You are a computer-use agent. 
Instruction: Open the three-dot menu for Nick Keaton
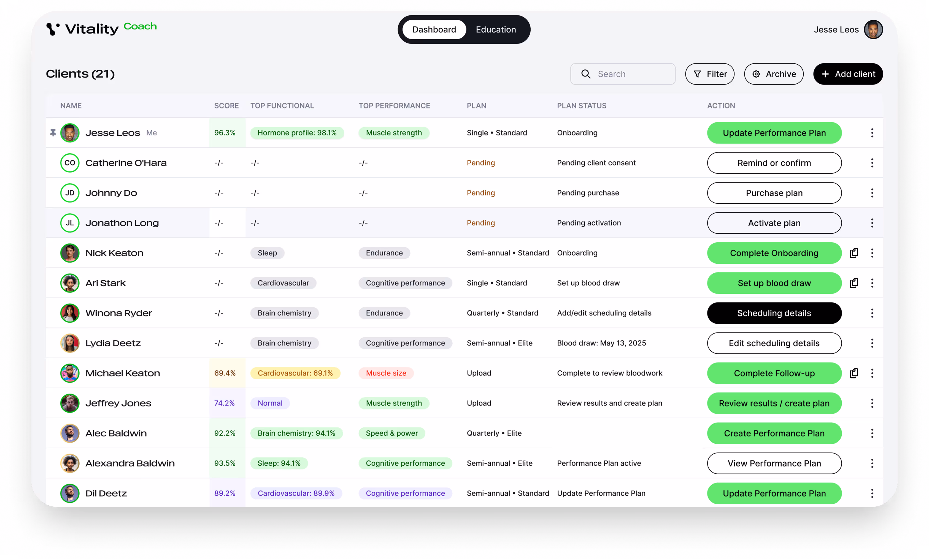[872, 253]
